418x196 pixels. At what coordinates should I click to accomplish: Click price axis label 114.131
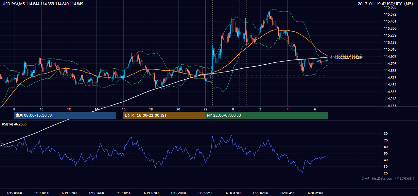[x=390, y=106]
